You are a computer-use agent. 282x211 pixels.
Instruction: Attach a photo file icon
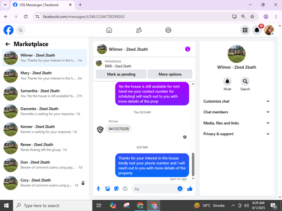[x=107, y=188]
